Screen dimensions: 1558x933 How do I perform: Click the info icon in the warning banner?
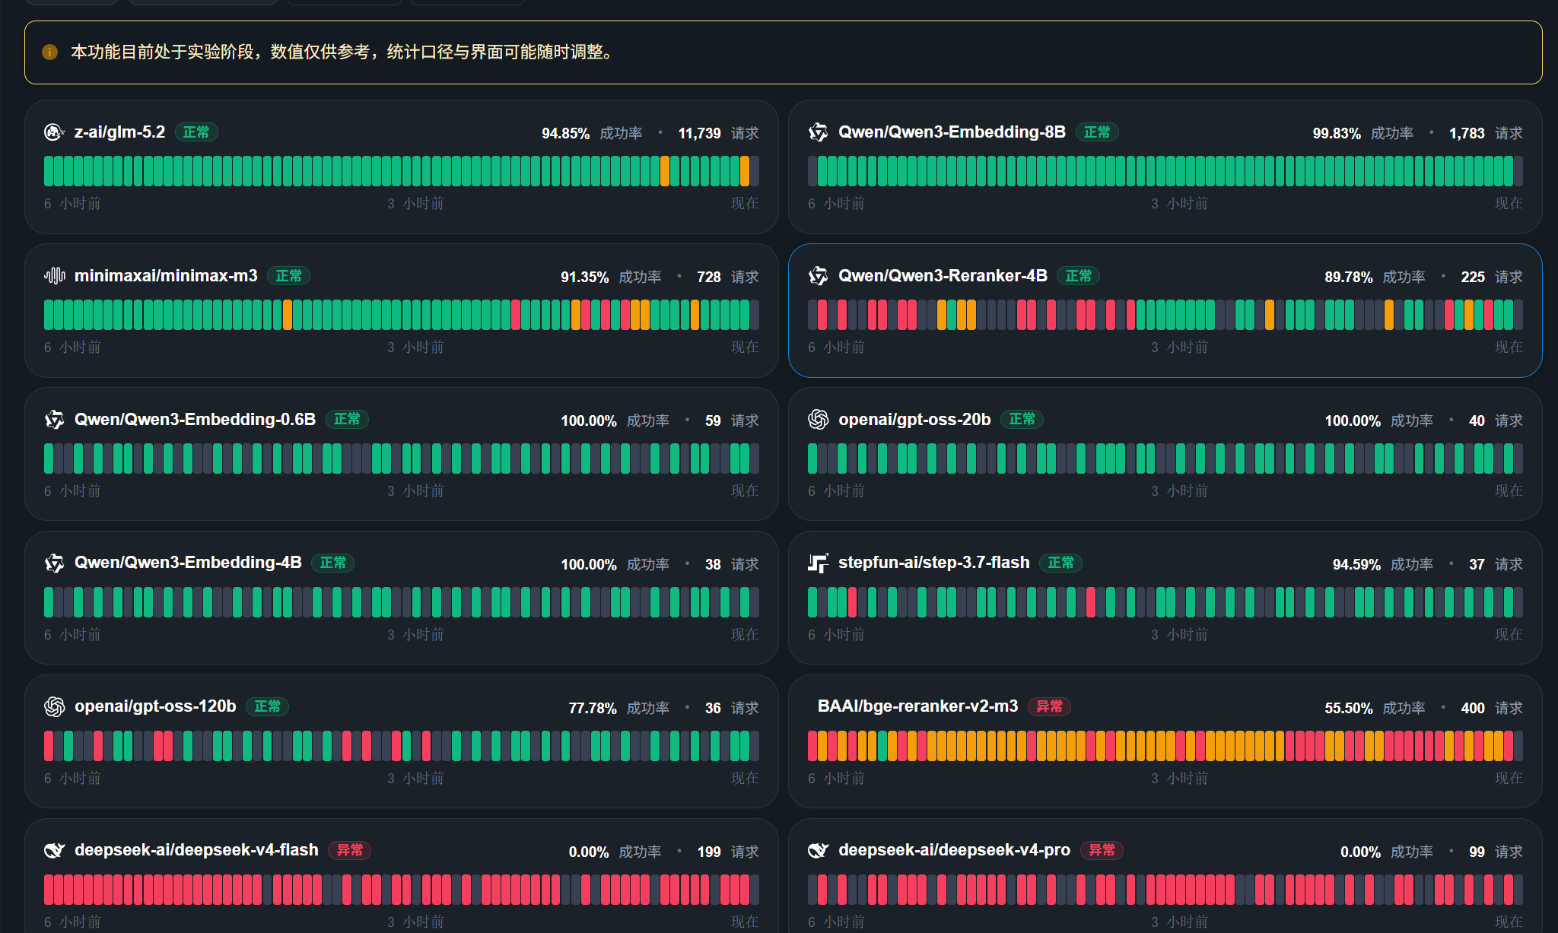coord(49,52)
